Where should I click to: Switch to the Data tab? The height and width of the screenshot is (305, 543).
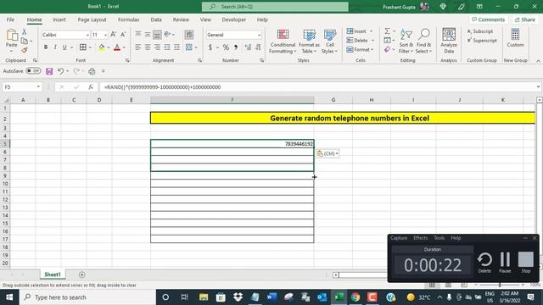[156, 19]
